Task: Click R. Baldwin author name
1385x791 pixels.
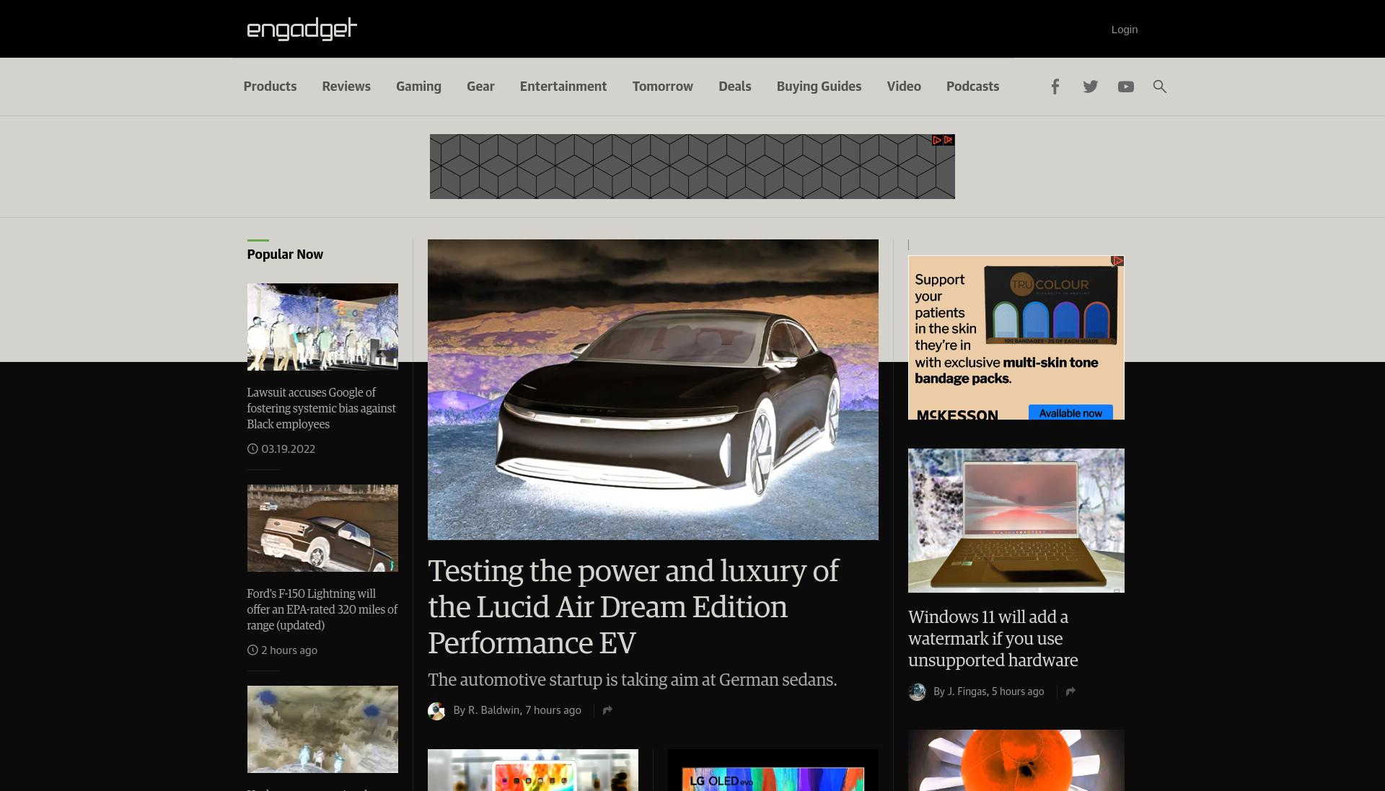Action: [x=493, y=710]
